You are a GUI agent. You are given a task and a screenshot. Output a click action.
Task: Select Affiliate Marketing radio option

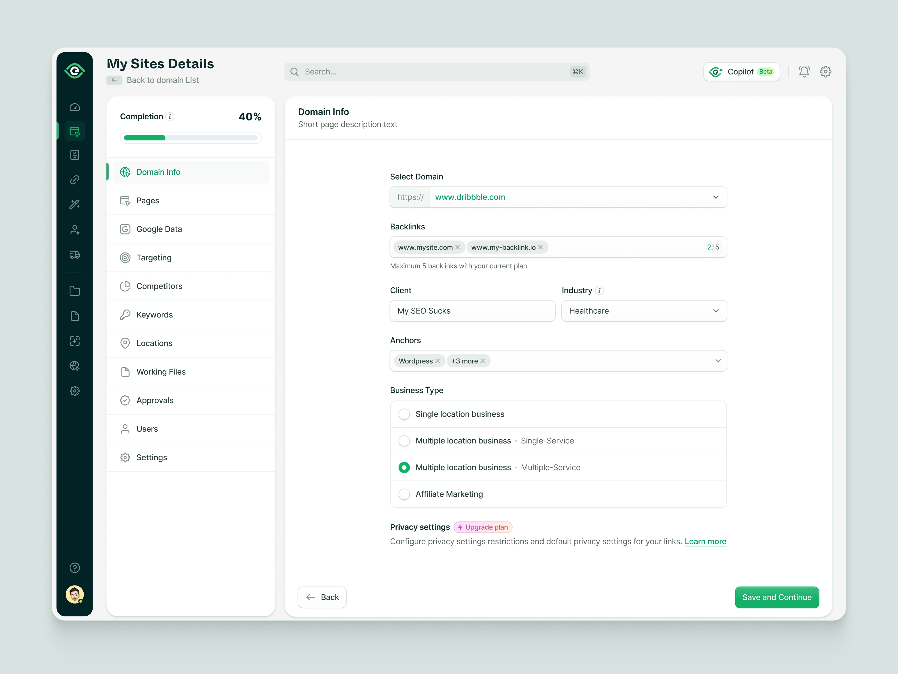(x=404, y=494)
